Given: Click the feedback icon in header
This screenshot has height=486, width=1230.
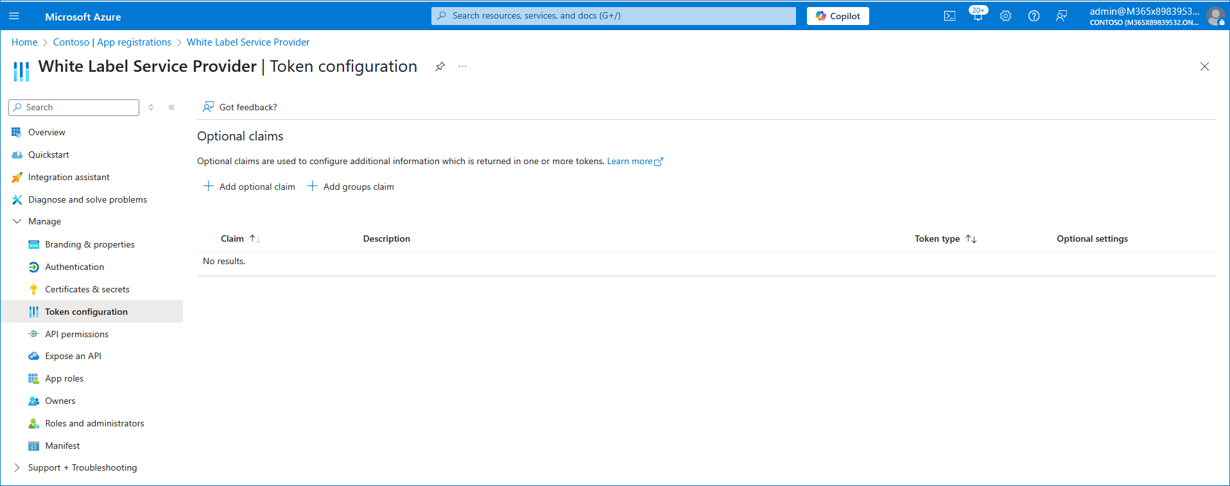Looking at the screenshot, I should (1062, 16).
